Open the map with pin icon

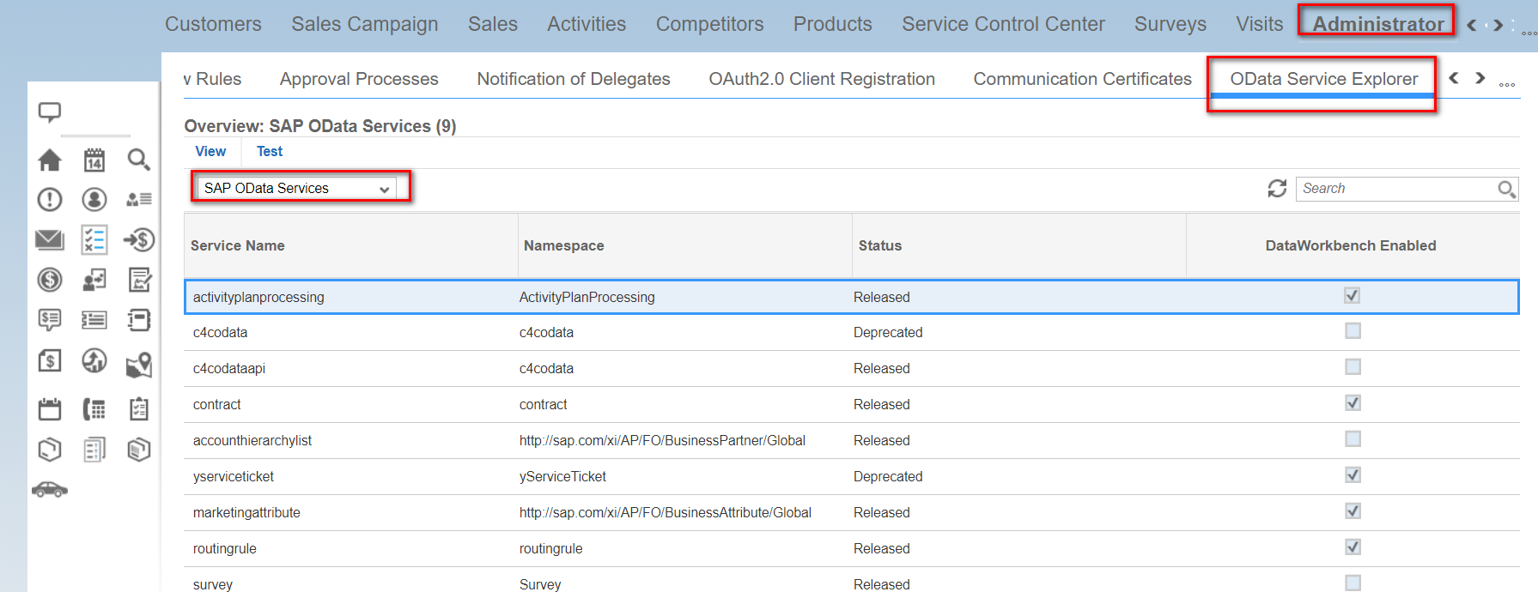coord(139,365)
